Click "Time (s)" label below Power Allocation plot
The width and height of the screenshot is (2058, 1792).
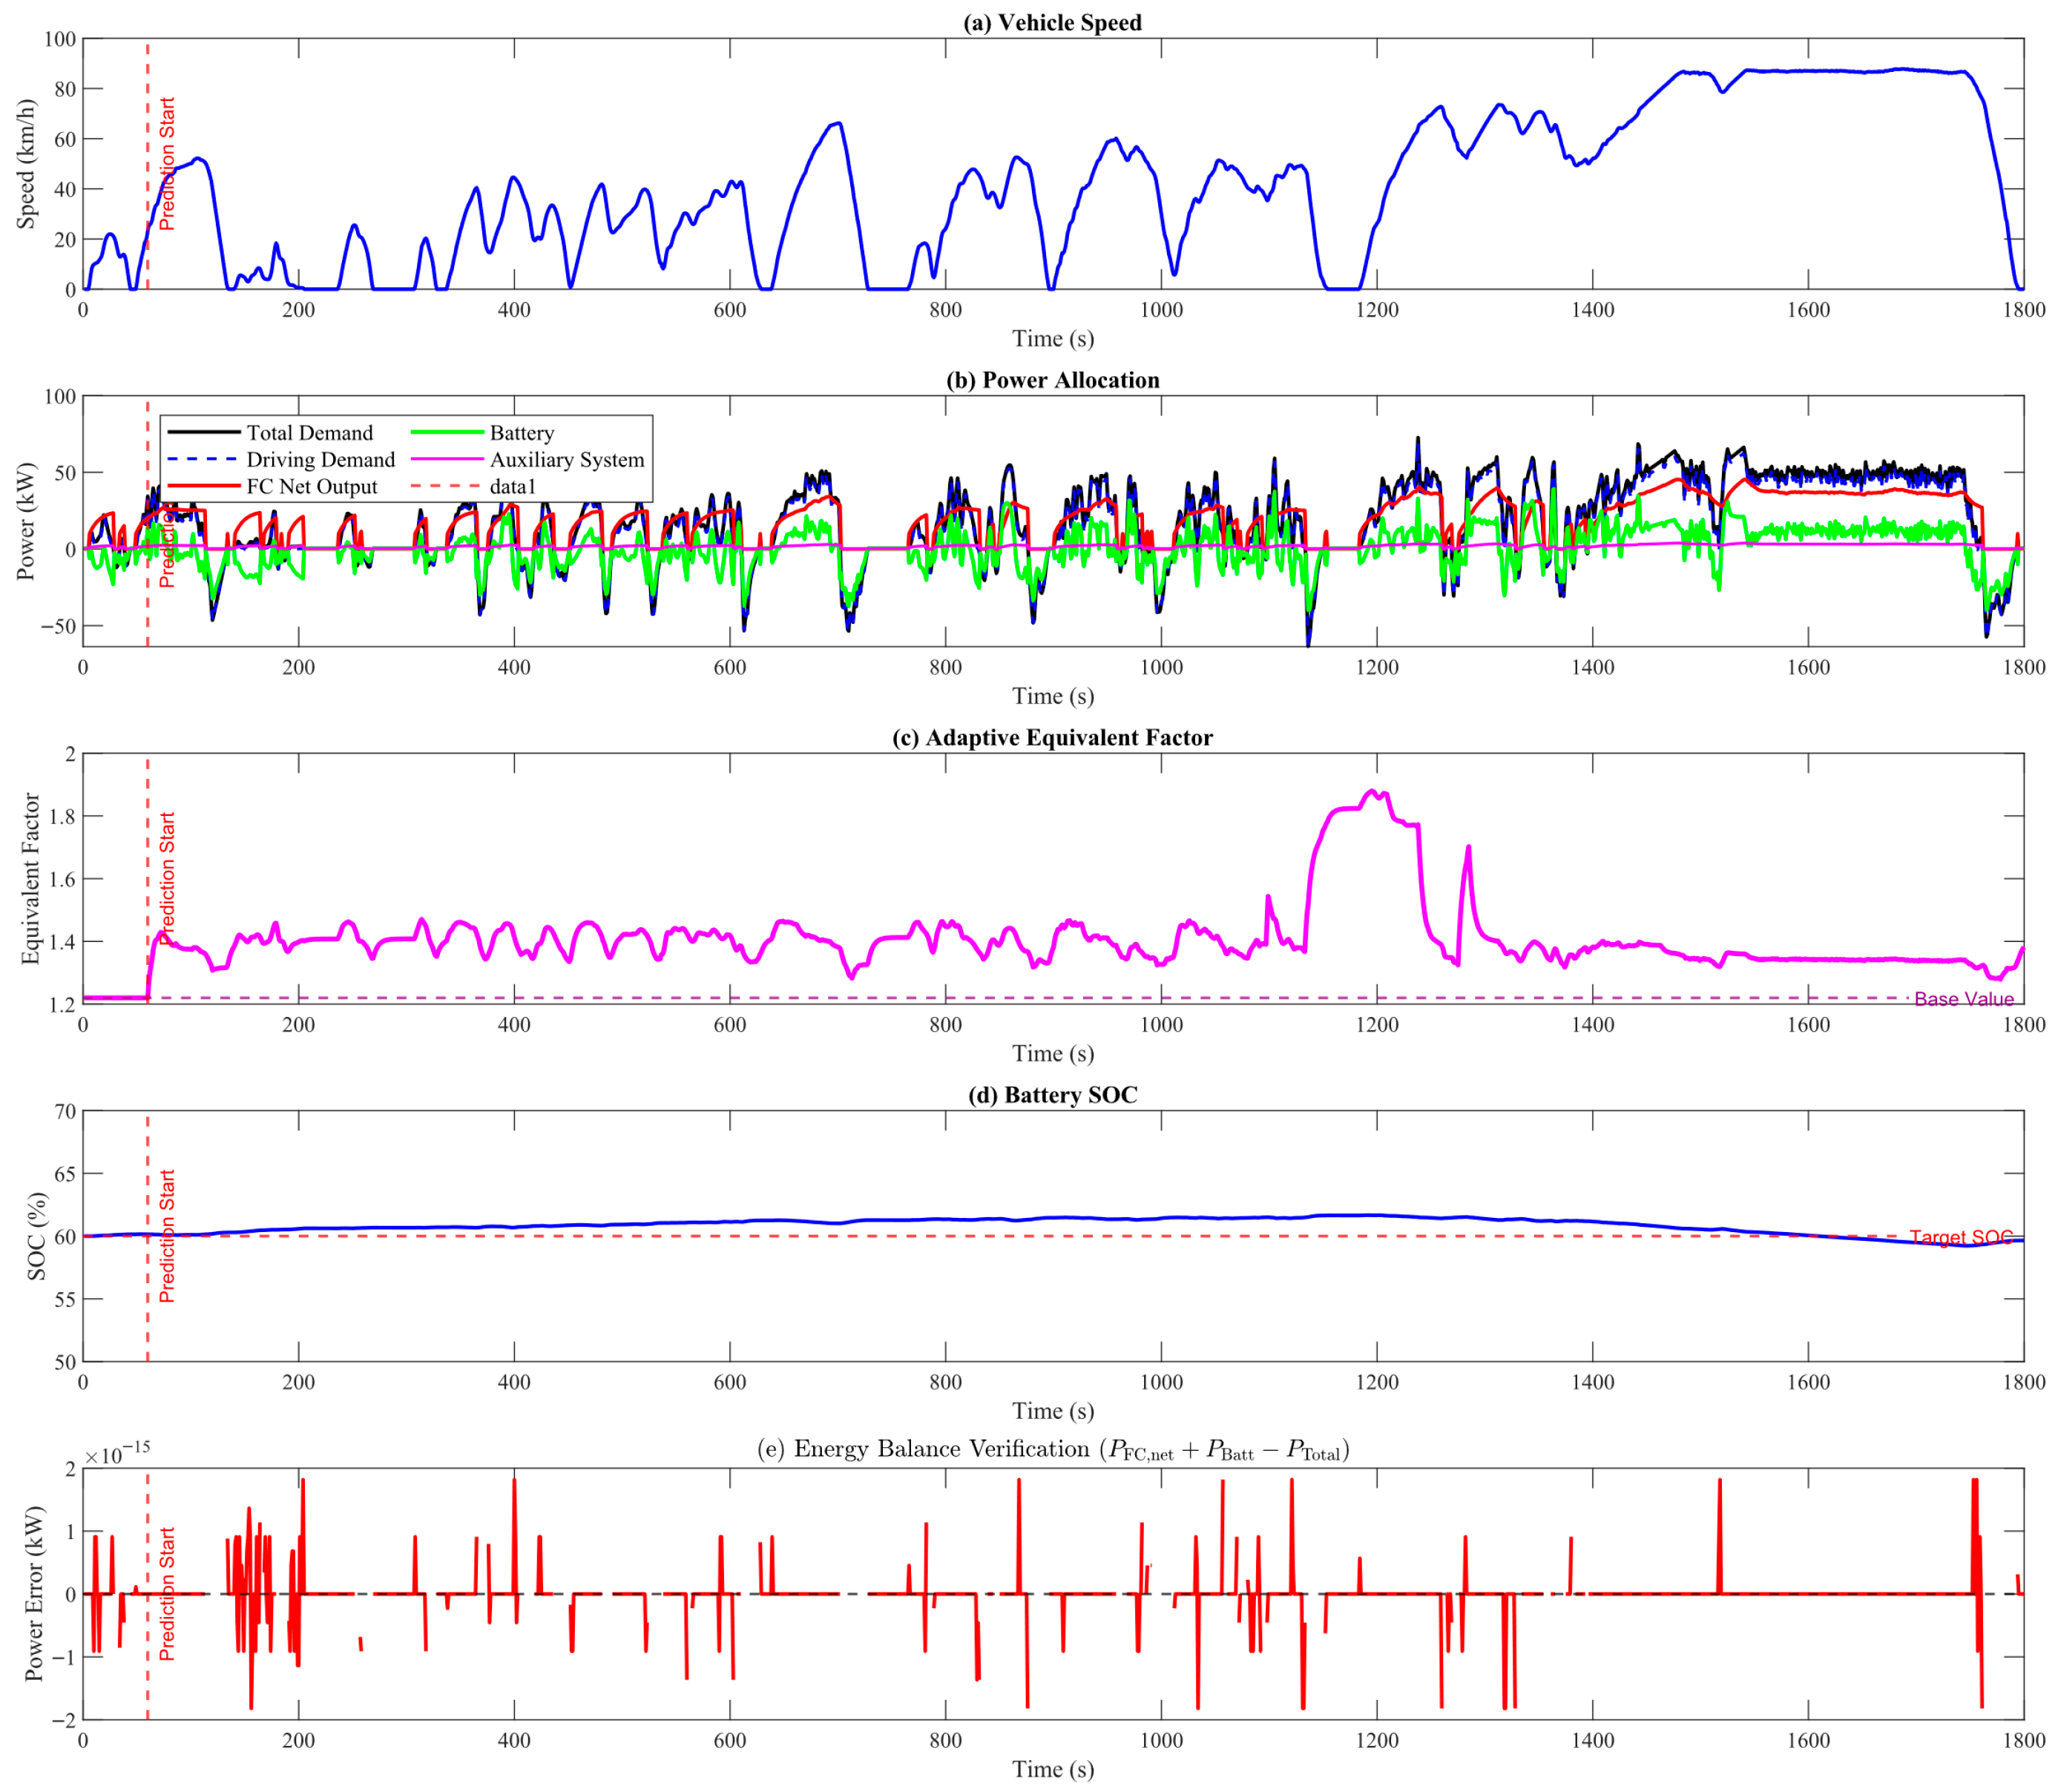[1052, 696]
